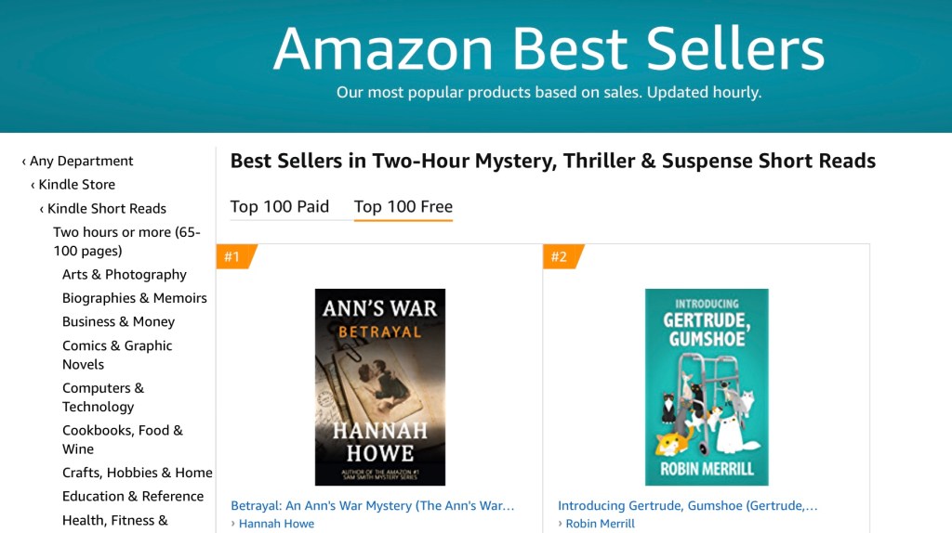
Task: Click the #2 rank badge
Action: 560,256
